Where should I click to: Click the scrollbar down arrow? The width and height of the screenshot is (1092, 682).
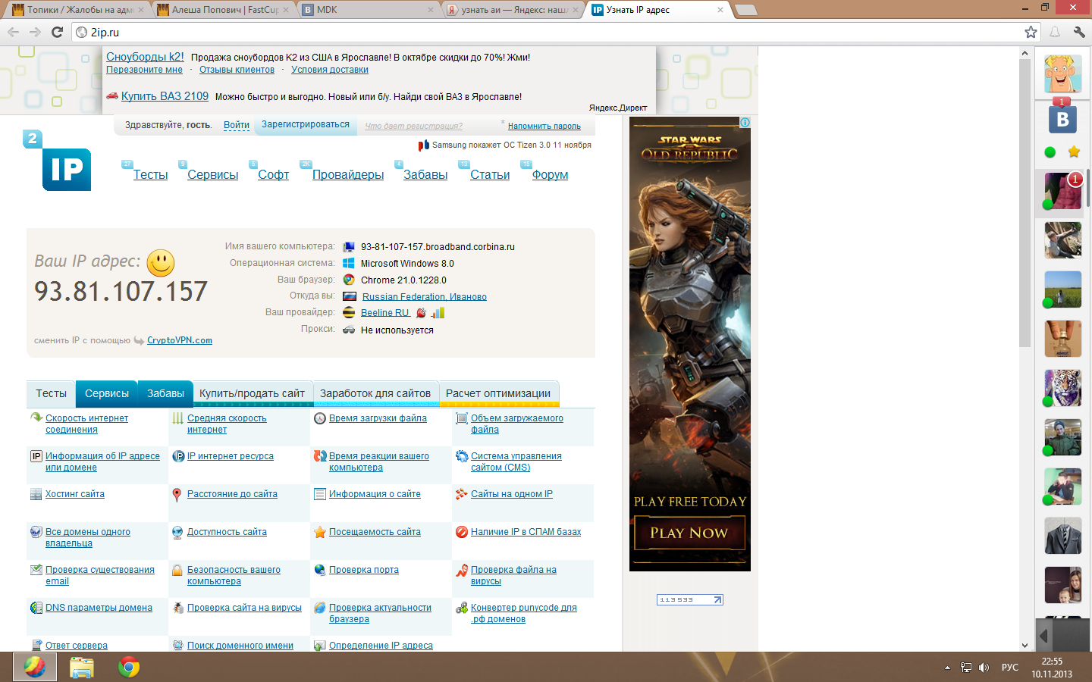pos(1025,646)
